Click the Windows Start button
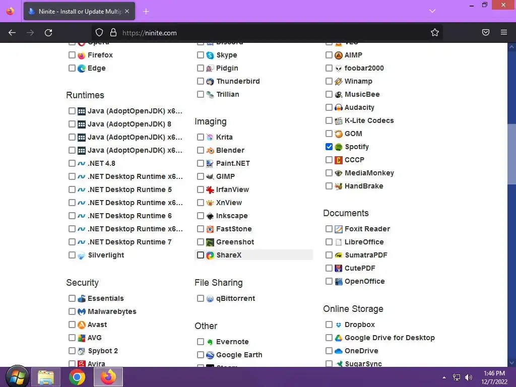Screen dimensions: 516x387 coord(17,377)
